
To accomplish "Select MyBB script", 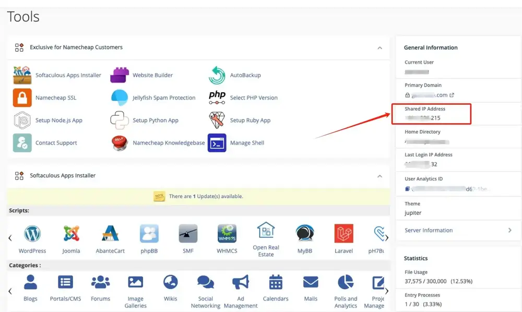I will [305, 239].
